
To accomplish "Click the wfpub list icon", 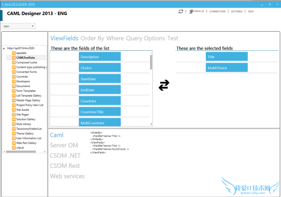I will (x=14, y=148).
